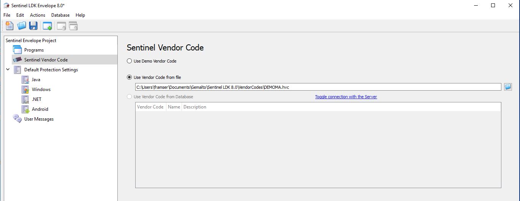The image size is (520, 201).
Task: Open the Database menu
Action: click(x=60, y=15)
